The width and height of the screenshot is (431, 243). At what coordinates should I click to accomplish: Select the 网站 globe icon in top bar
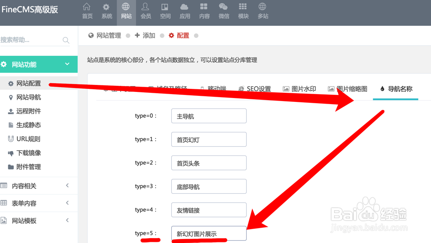126,7
